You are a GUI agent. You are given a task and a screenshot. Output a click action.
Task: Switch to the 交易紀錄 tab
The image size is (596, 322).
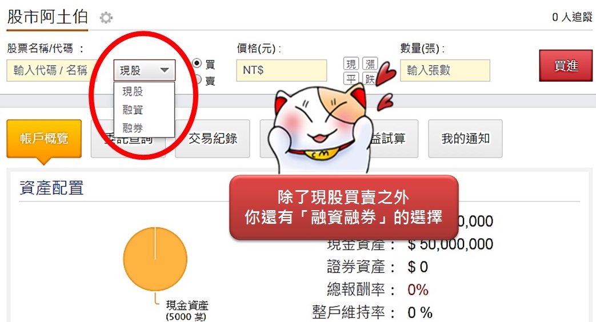point(213,139)
